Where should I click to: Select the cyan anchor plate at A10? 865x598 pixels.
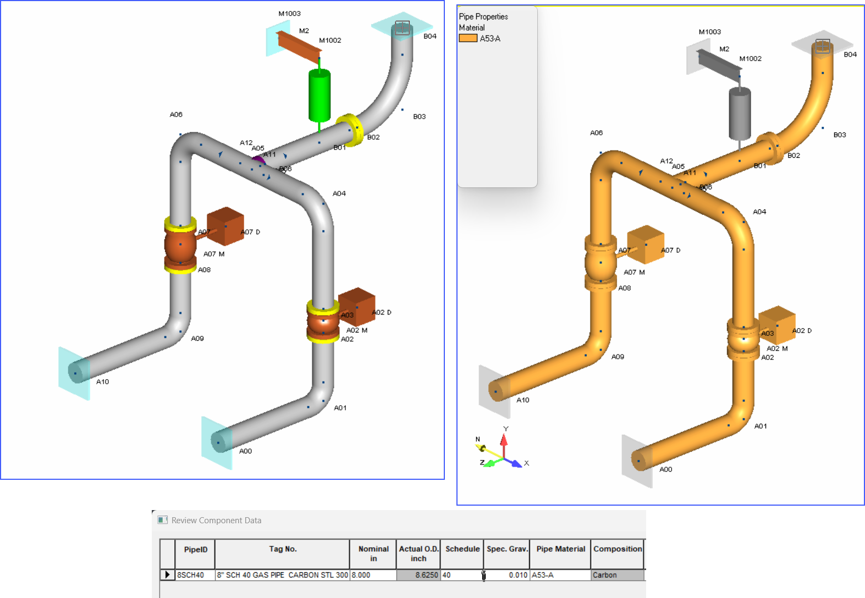coord(74,373)
